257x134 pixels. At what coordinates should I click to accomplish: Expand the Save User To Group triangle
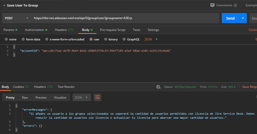(x=4, y=5)
